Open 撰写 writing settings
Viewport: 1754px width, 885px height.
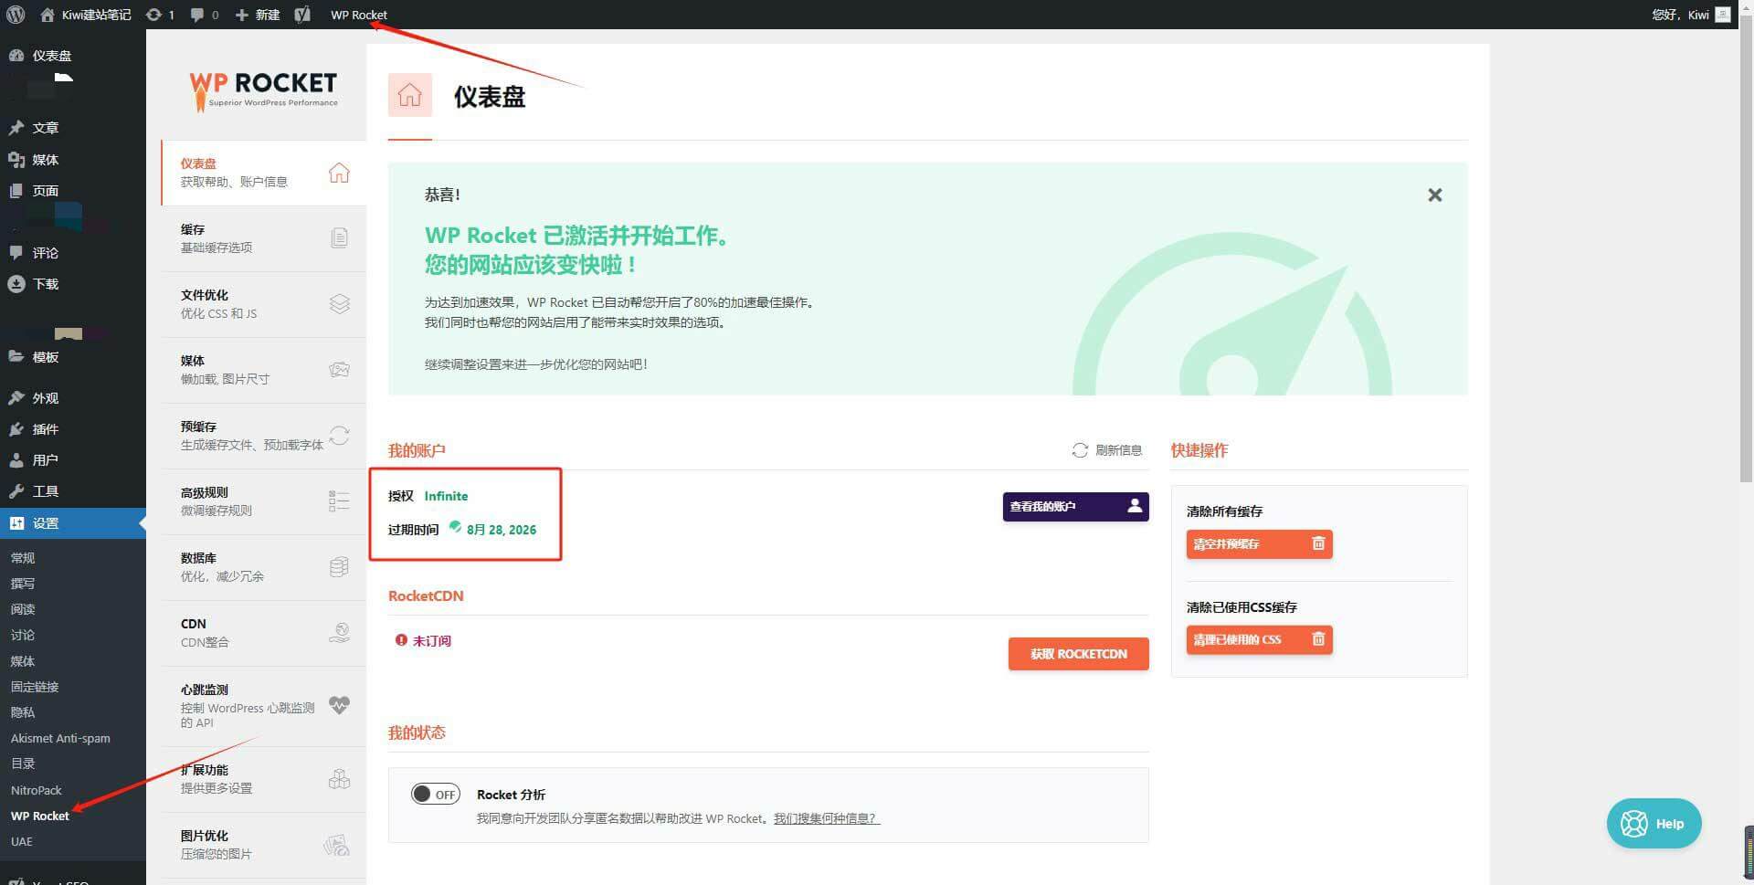(x=23, y=583)
